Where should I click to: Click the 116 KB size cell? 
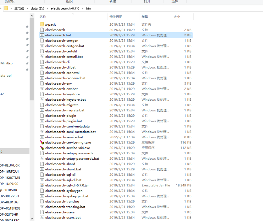[x=186, y=143]
